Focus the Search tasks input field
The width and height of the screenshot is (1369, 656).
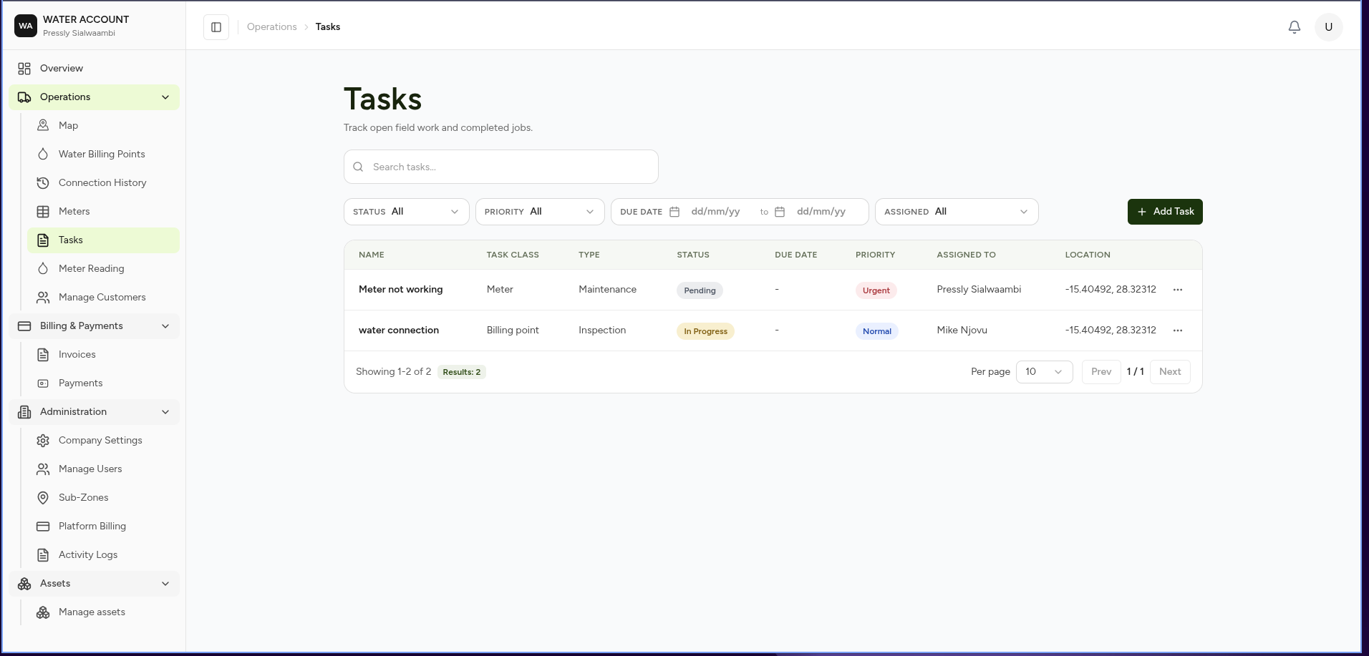pos(501,167)
